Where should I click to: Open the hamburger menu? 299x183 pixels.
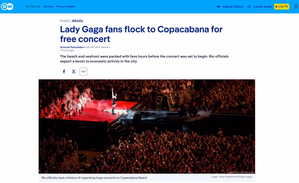296,7
